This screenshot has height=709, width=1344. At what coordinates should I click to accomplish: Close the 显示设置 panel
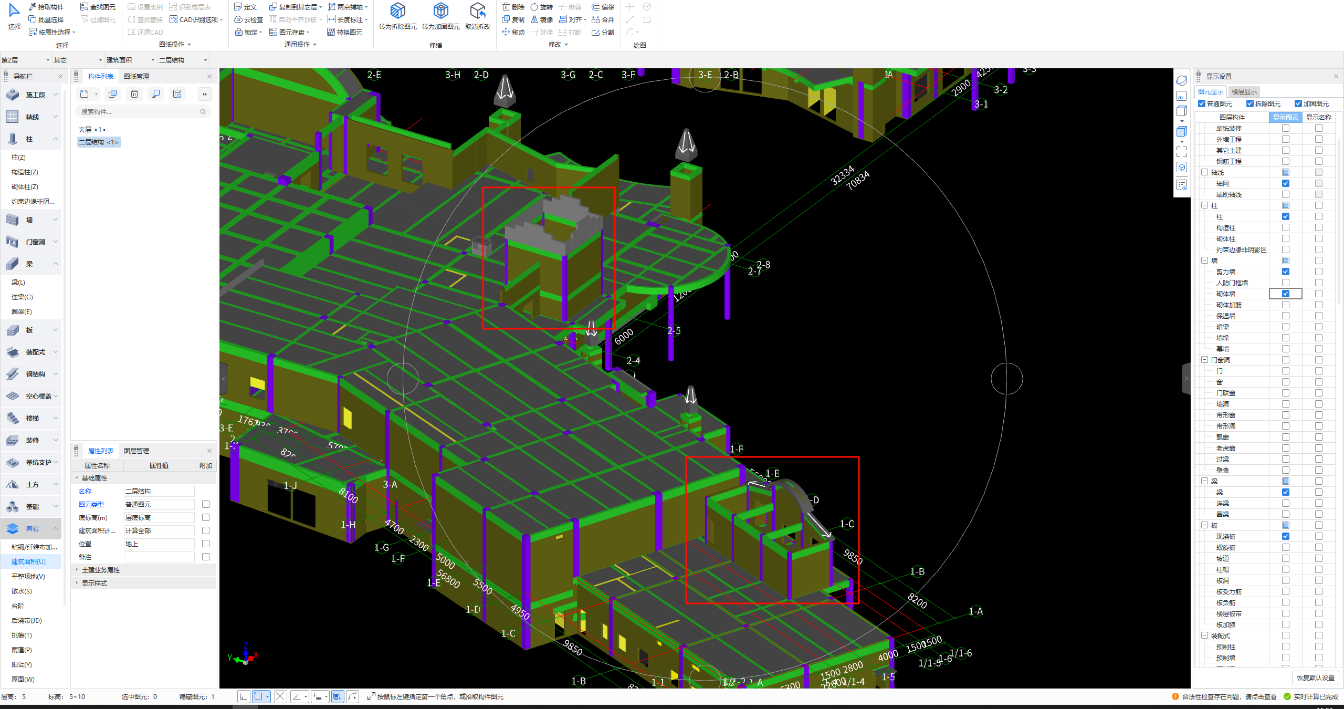[1336, 76]
